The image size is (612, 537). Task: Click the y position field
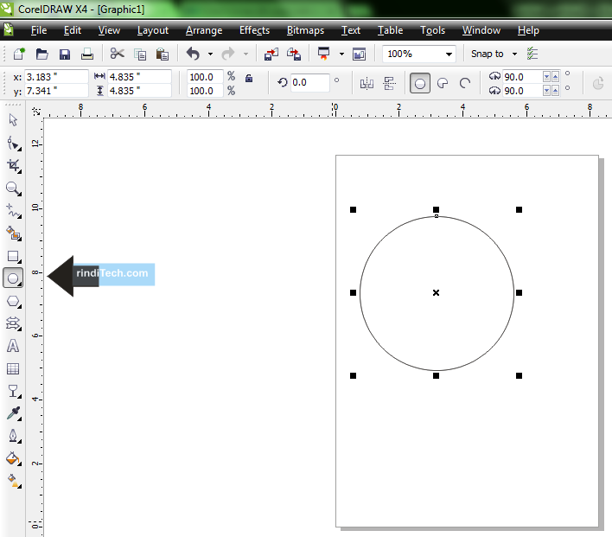coord(56,91)
